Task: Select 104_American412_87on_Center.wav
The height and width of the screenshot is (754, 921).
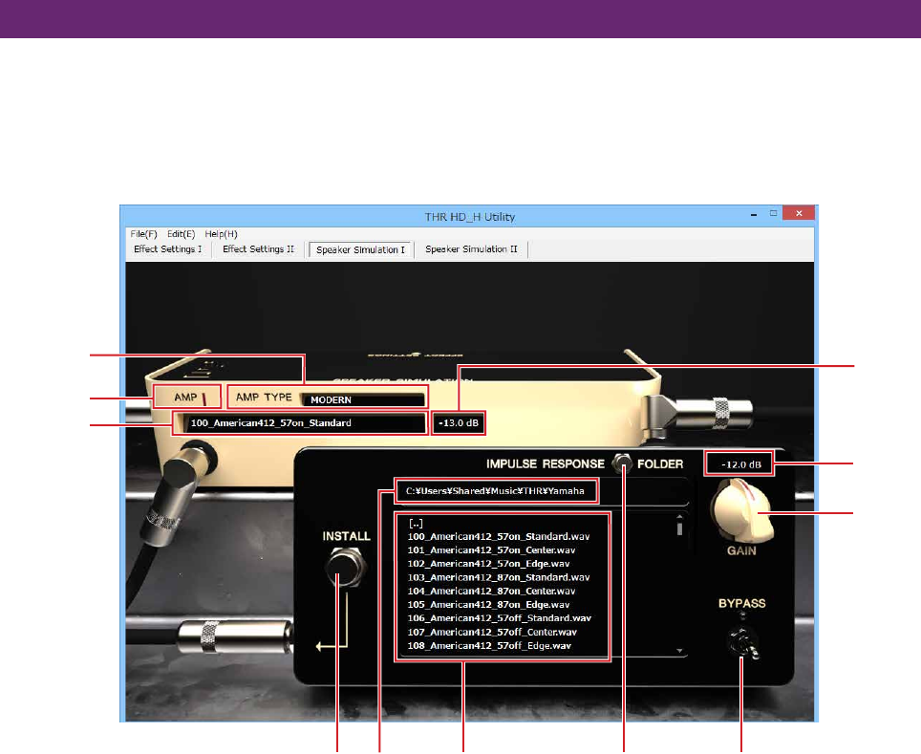Action: [x=492, y=591]
